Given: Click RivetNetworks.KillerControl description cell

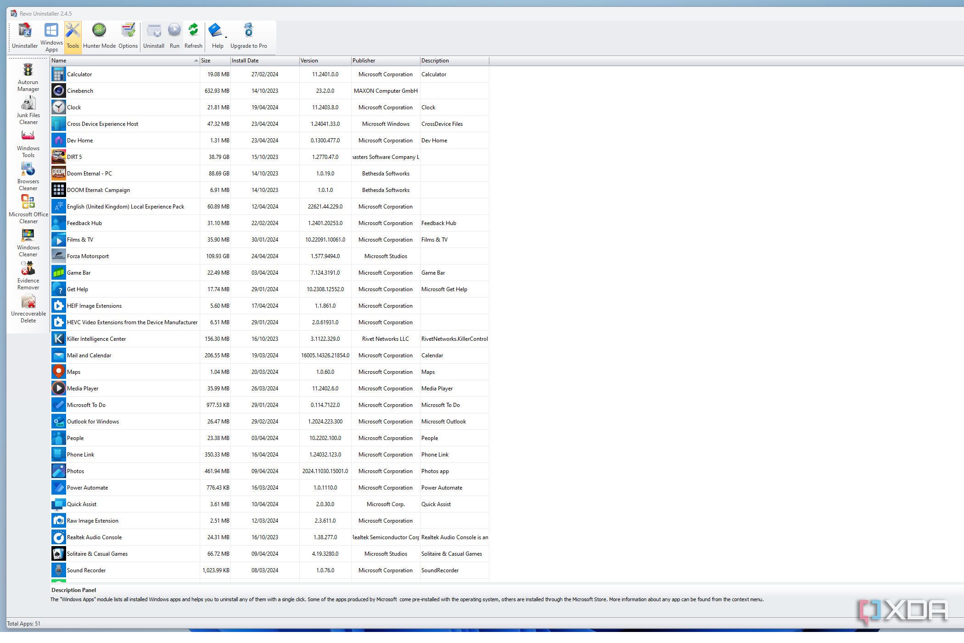Looking at the screenshot, I should pos(454,339).
